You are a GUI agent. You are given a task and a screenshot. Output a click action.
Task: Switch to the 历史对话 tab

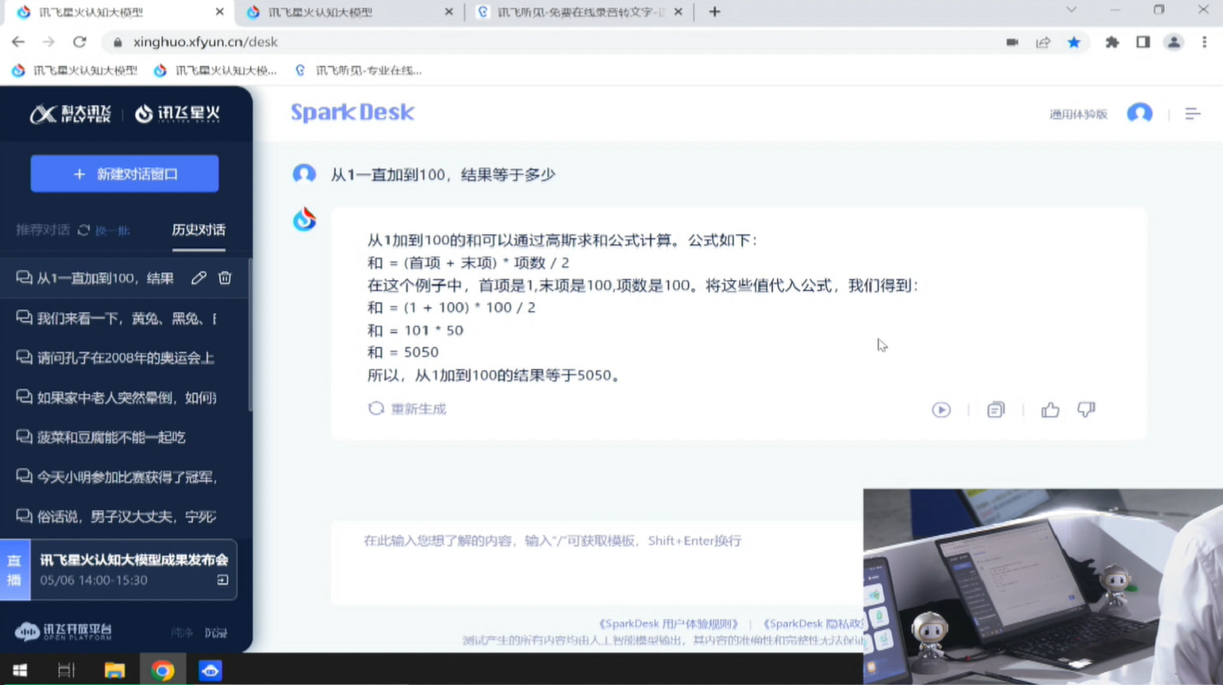198,230
